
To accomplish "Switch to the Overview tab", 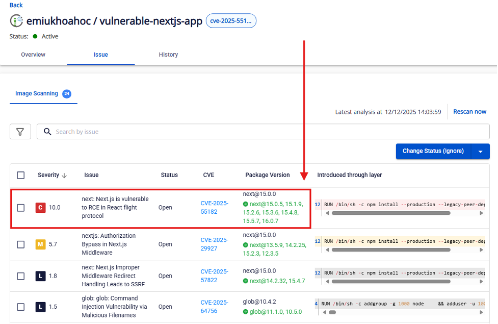I will click(x=33, y=55).
